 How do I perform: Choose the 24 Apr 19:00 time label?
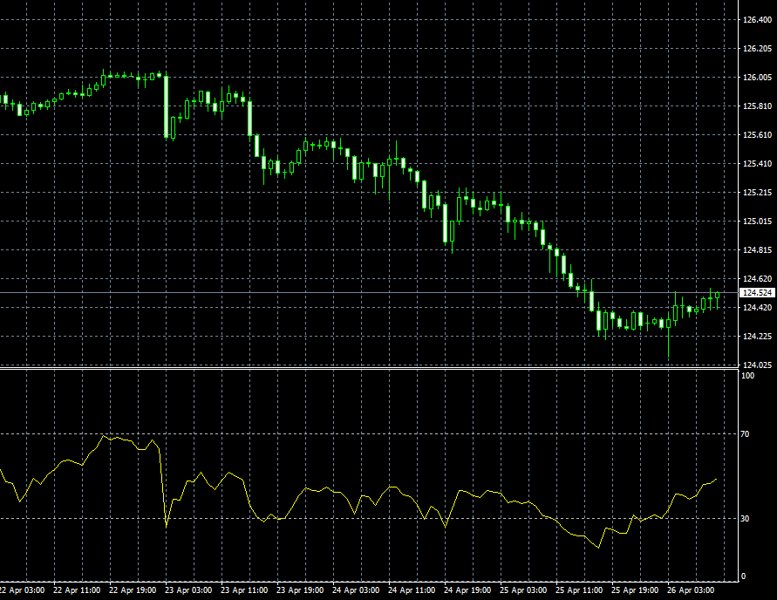coord(467,590)
